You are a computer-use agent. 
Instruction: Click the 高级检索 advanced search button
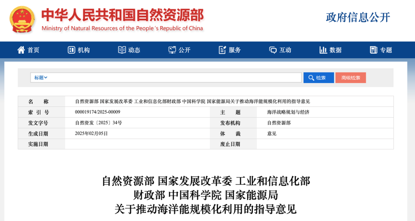(x=351, y=78)
